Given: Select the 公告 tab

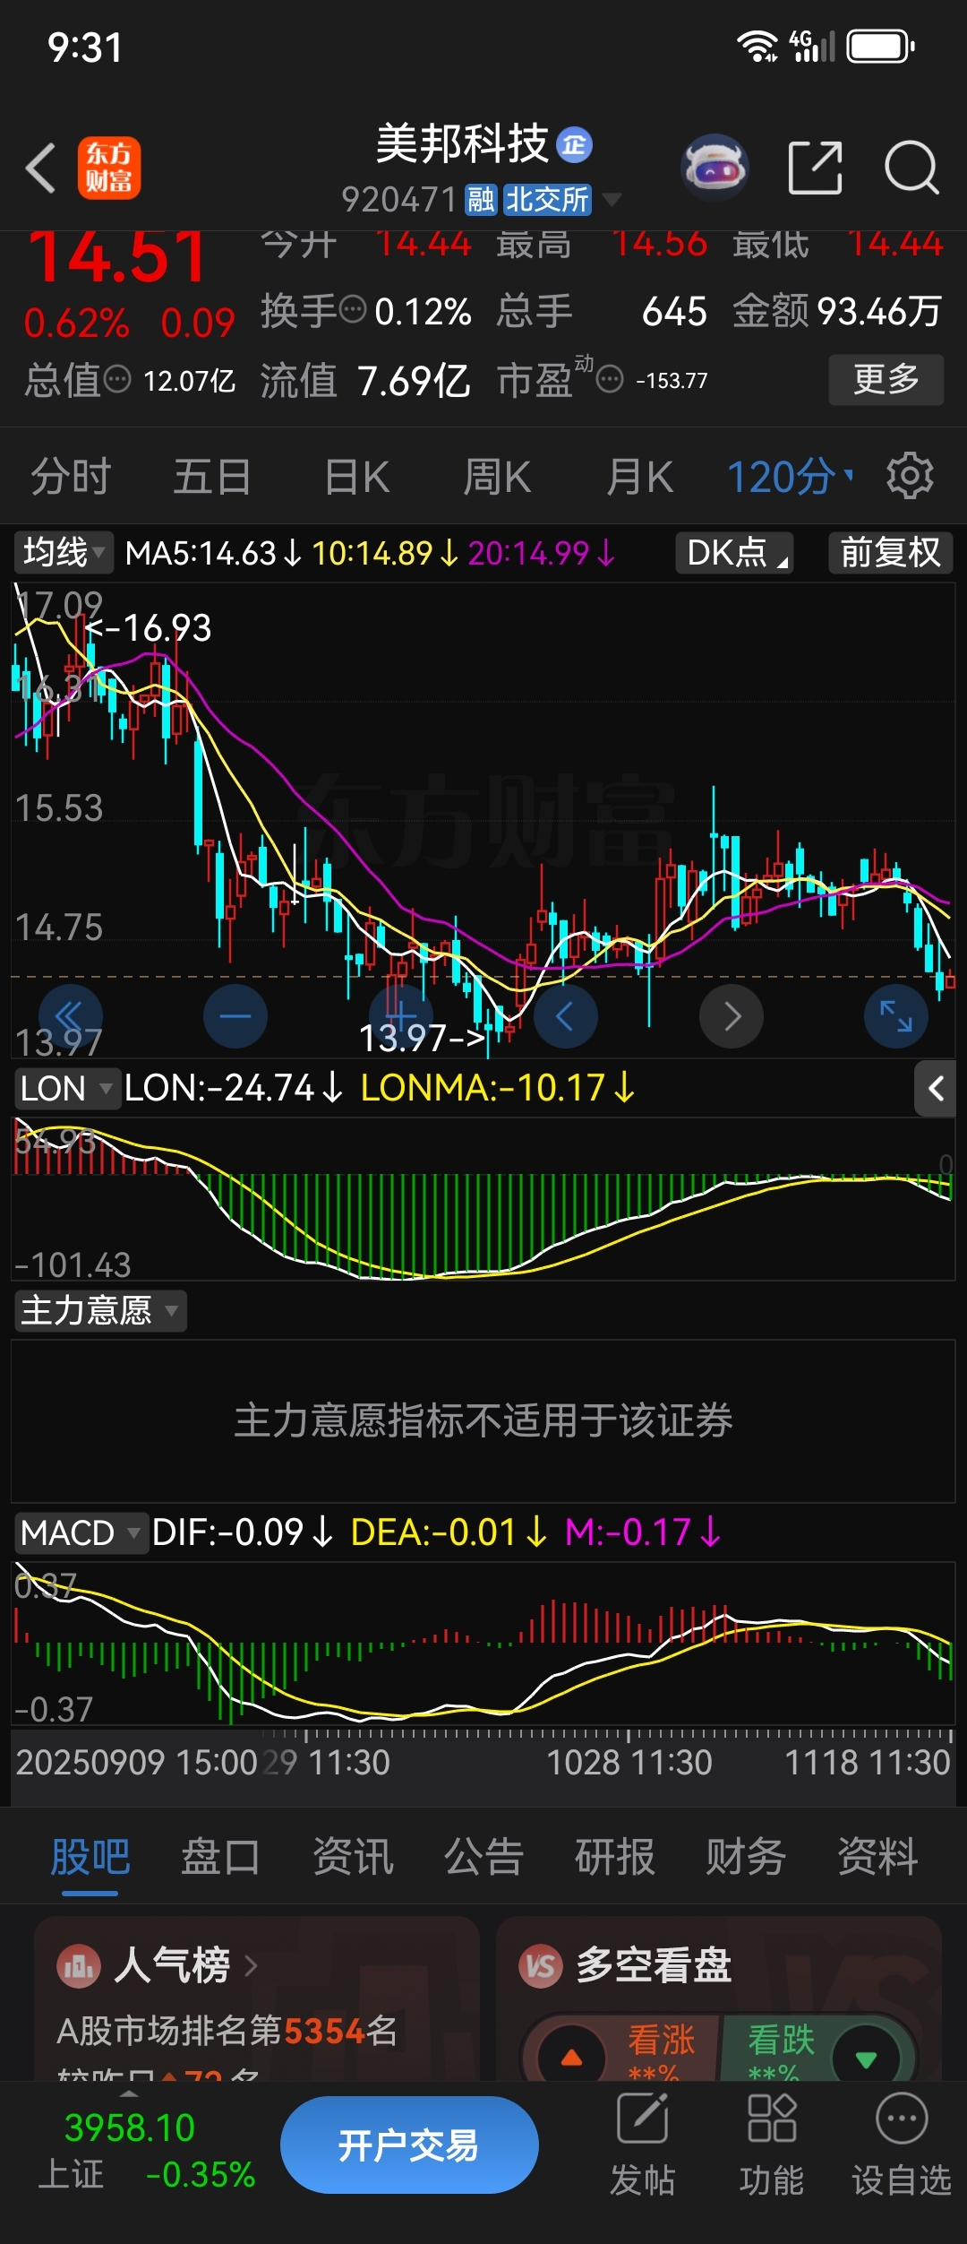Looking at the screenshot, I should [x=483, y=1857].
